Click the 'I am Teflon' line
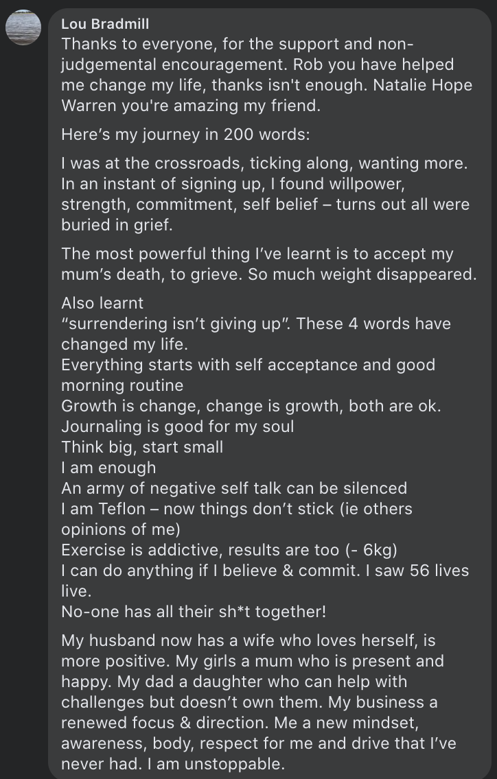Viewport: 497px width, 779px height. click(x=237, y=509)
